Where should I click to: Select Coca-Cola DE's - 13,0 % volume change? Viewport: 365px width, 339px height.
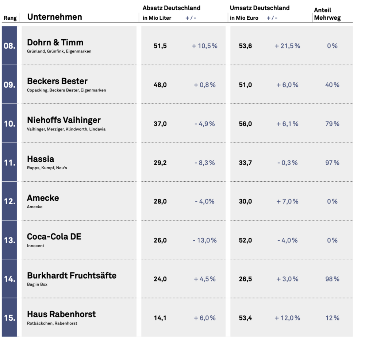(204, 240)
